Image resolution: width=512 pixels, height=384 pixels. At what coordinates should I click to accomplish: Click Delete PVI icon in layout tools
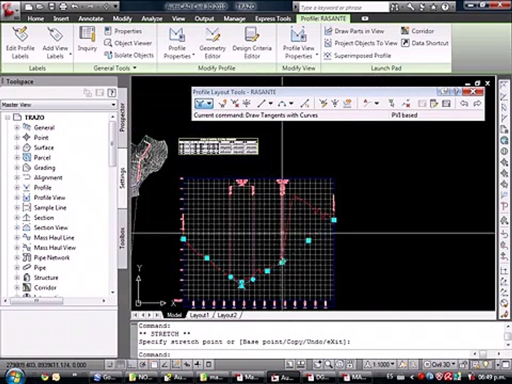click(235, 103)
